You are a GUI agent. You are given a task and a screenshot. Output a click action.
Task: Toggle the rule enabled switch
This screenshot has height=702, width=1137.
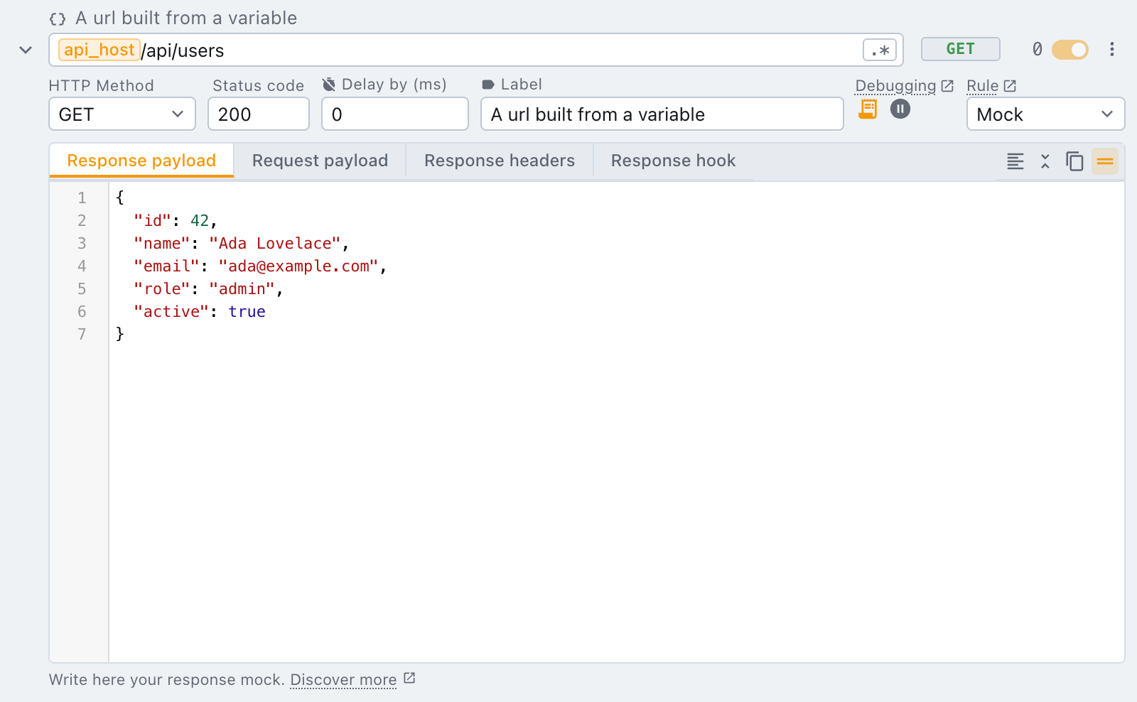1069,50
